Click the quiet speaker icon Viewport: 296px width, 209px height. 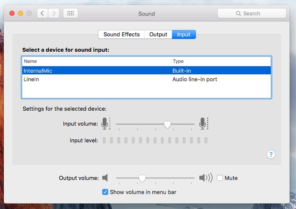click(105, 178)
